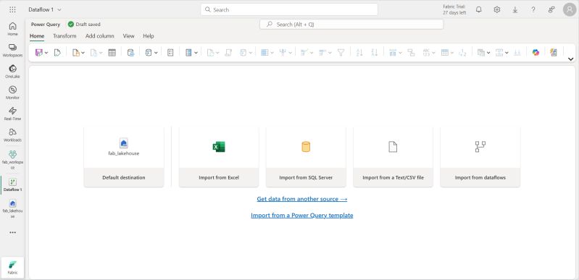Click the Options checklist icon in the ribbon
Viewport: 579px width, 280px height.
(170, 53)
